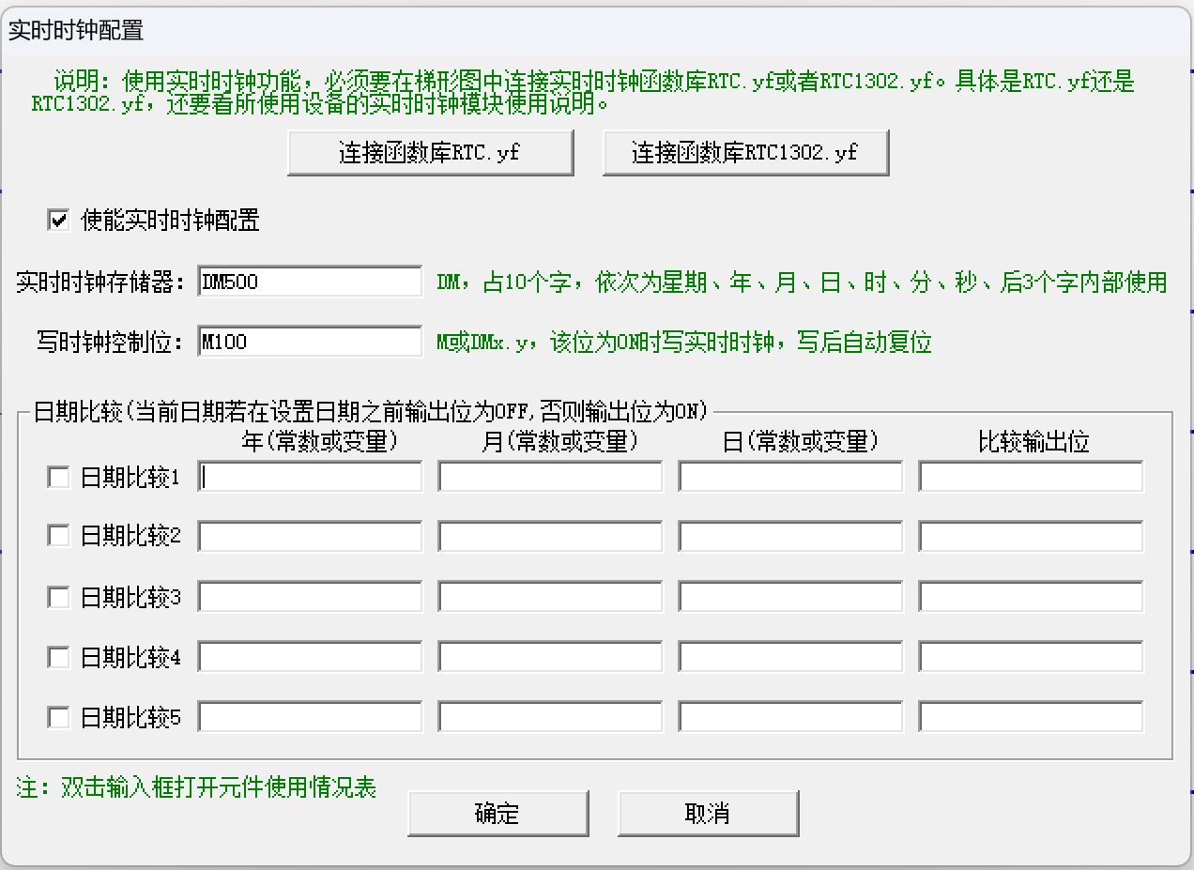Select the 日 field for 日期比较1
The image size is (1194, 870).
point(790,477)
